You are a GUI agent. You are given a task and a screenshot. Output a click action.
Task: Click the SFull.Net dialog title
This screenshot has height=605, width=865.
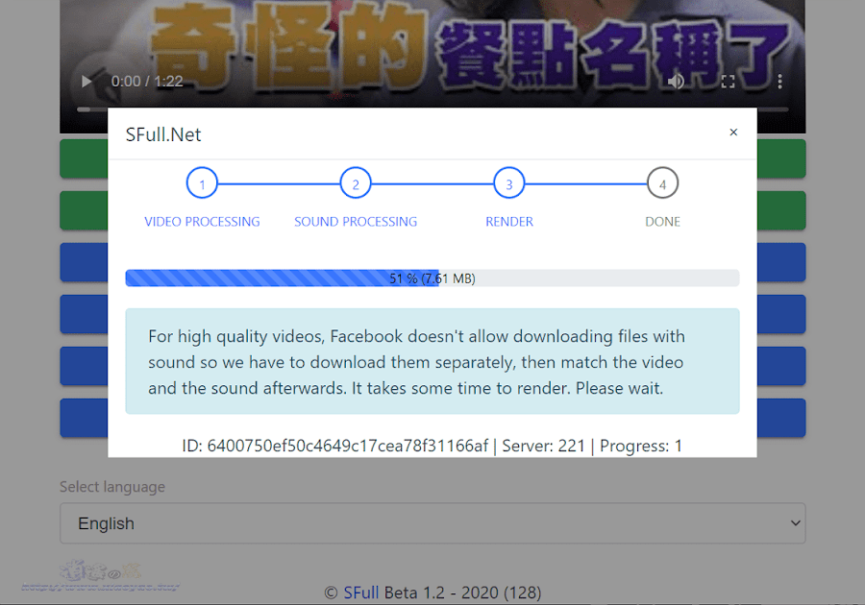[163, 134]
